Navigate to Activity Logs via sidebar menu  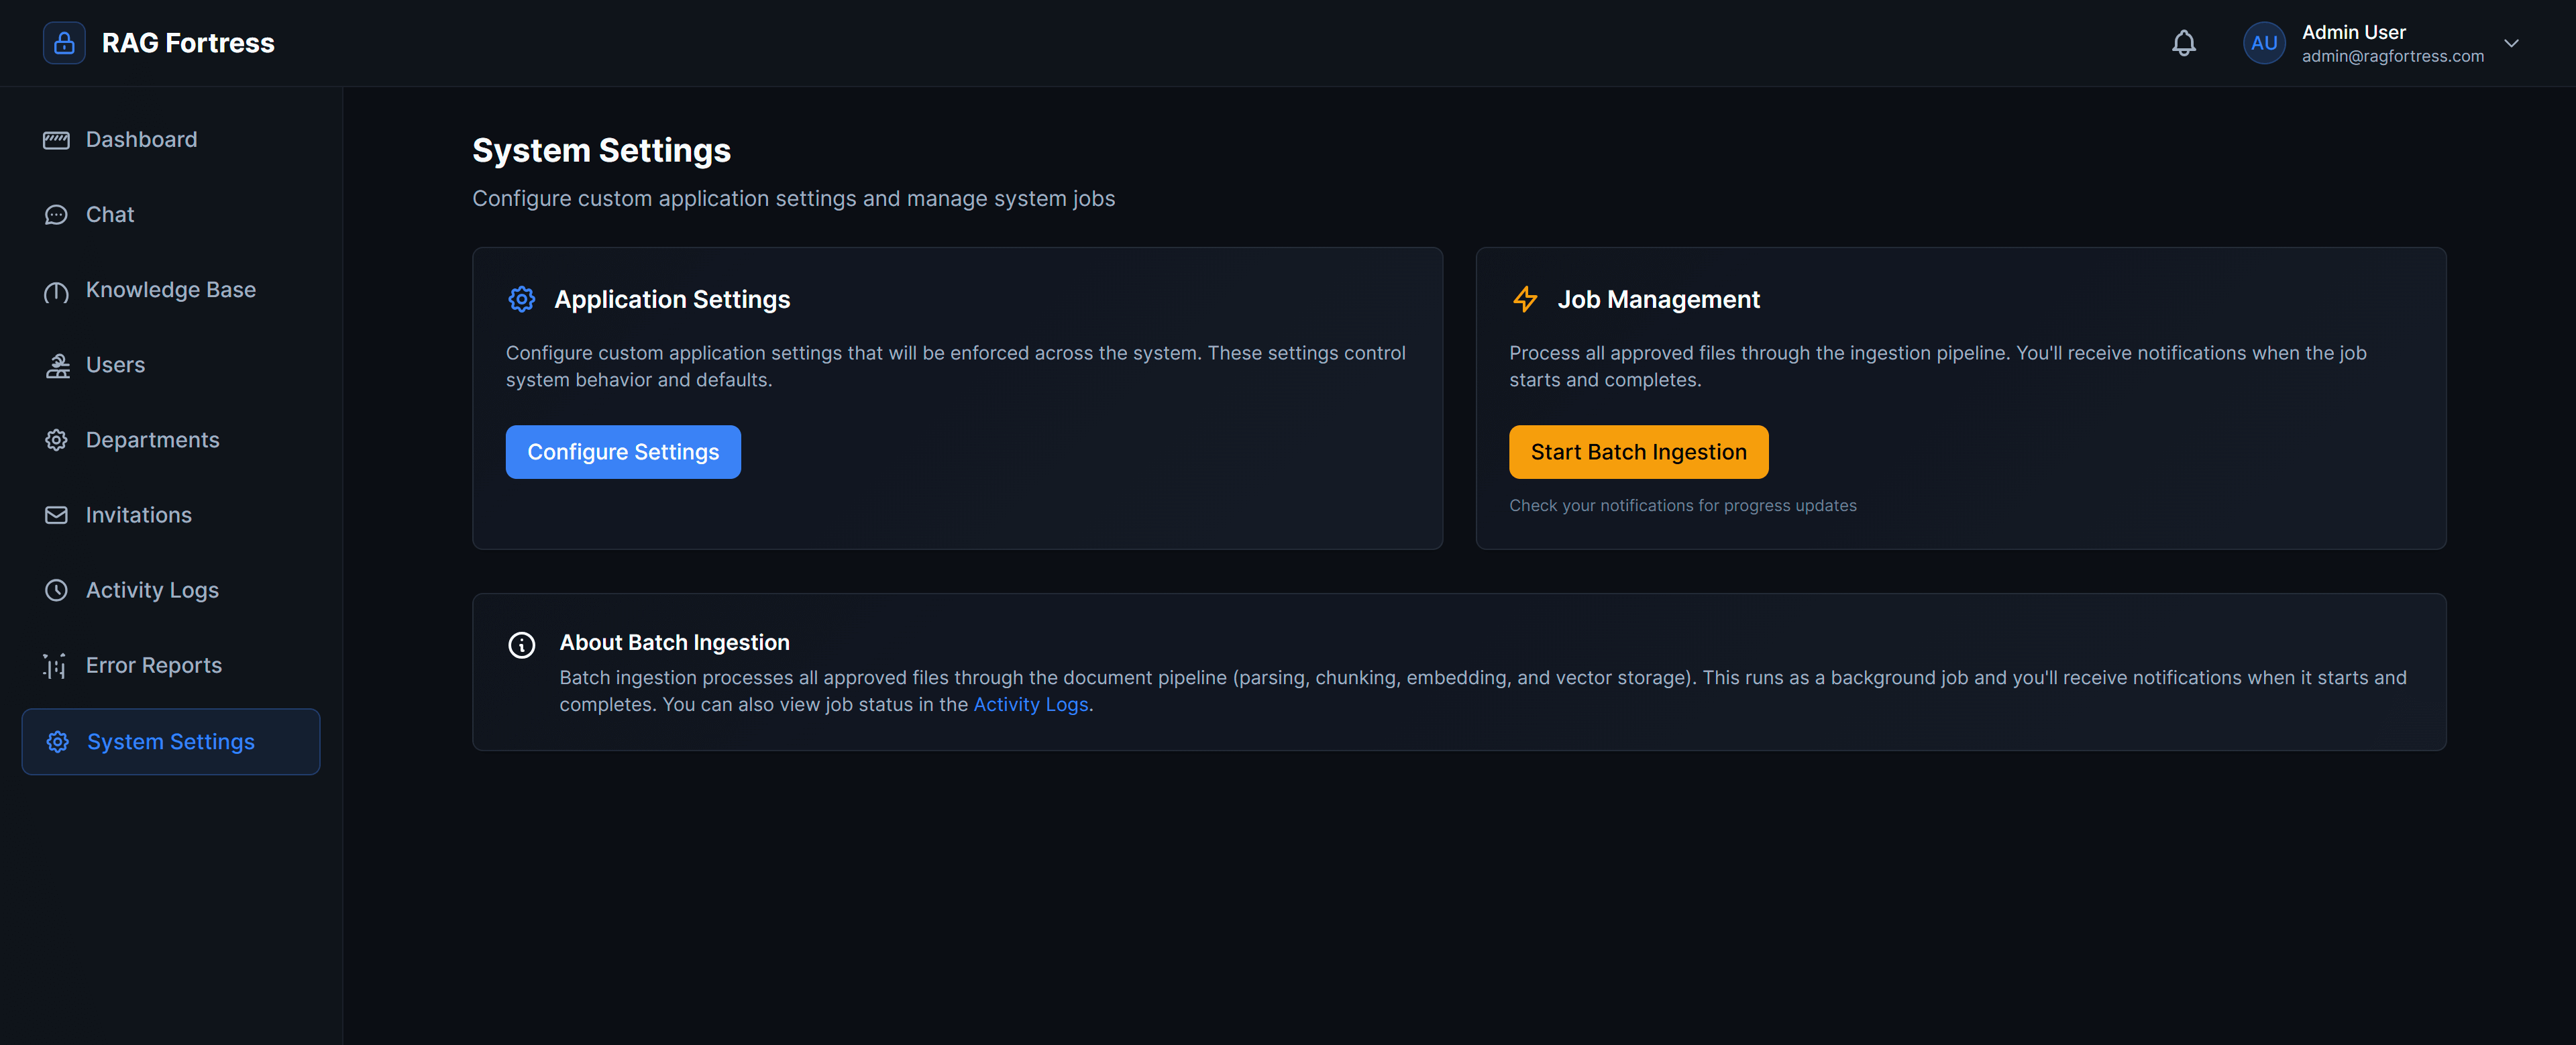pos(151,590)
